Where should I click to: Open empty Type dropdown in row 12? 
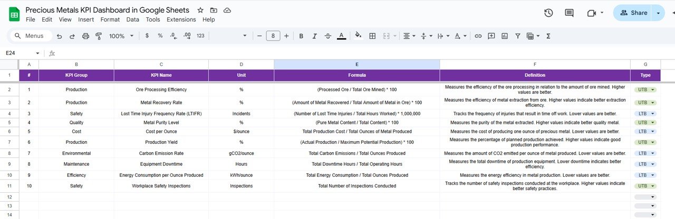coord(645,197)
